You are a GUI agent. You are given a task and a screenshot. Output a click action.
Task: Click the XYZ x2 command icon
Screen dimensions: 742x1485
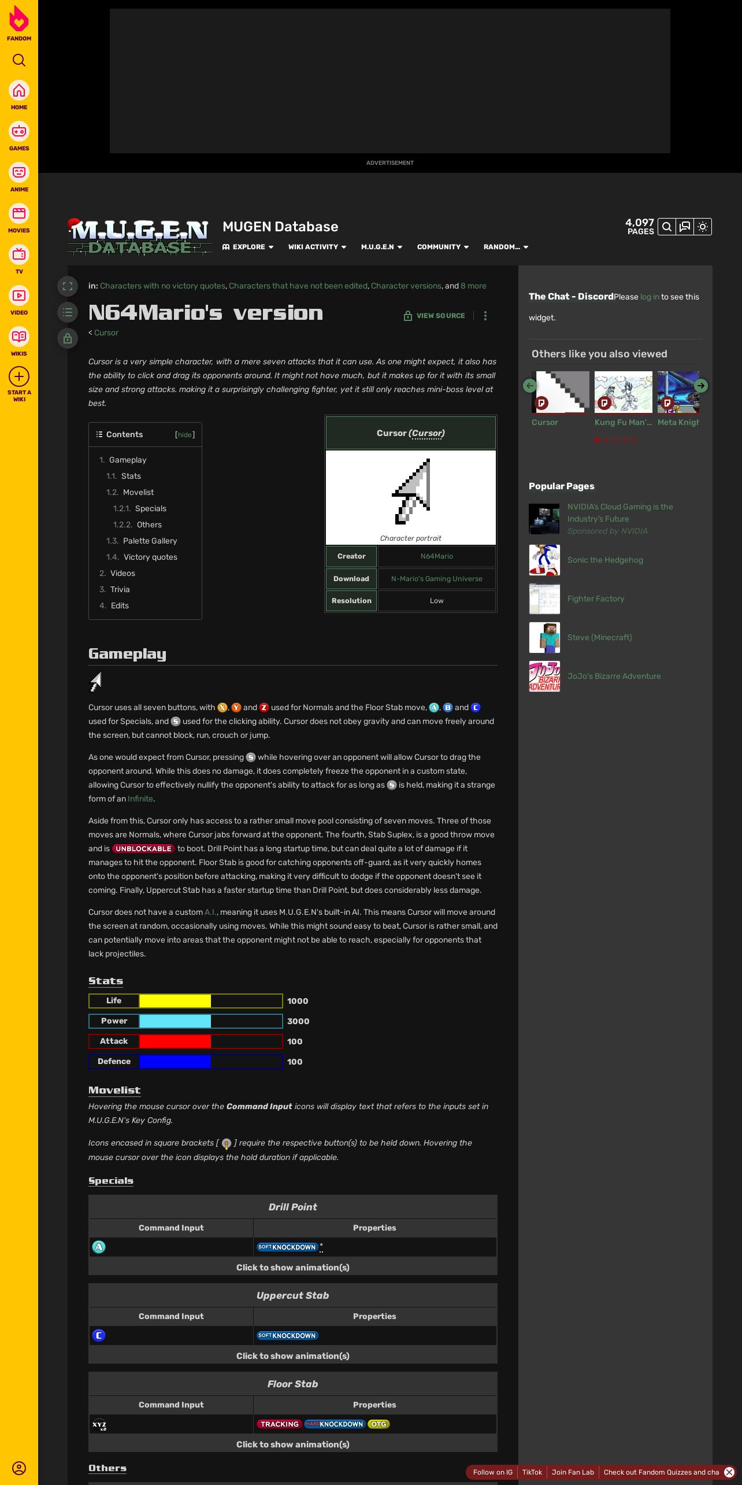(x=99, y=1424)
